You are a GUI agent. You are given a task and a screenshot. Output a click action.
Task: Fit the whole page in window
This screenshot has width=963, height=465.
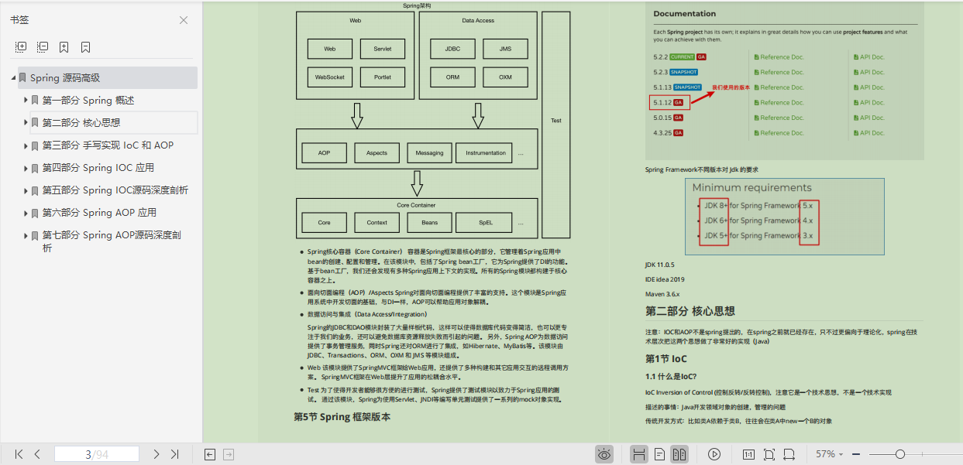[769, 454]
